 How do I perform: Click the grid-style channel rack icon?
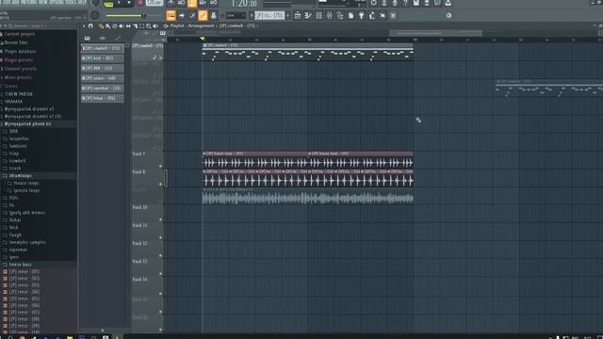click(x=318, y=16)
